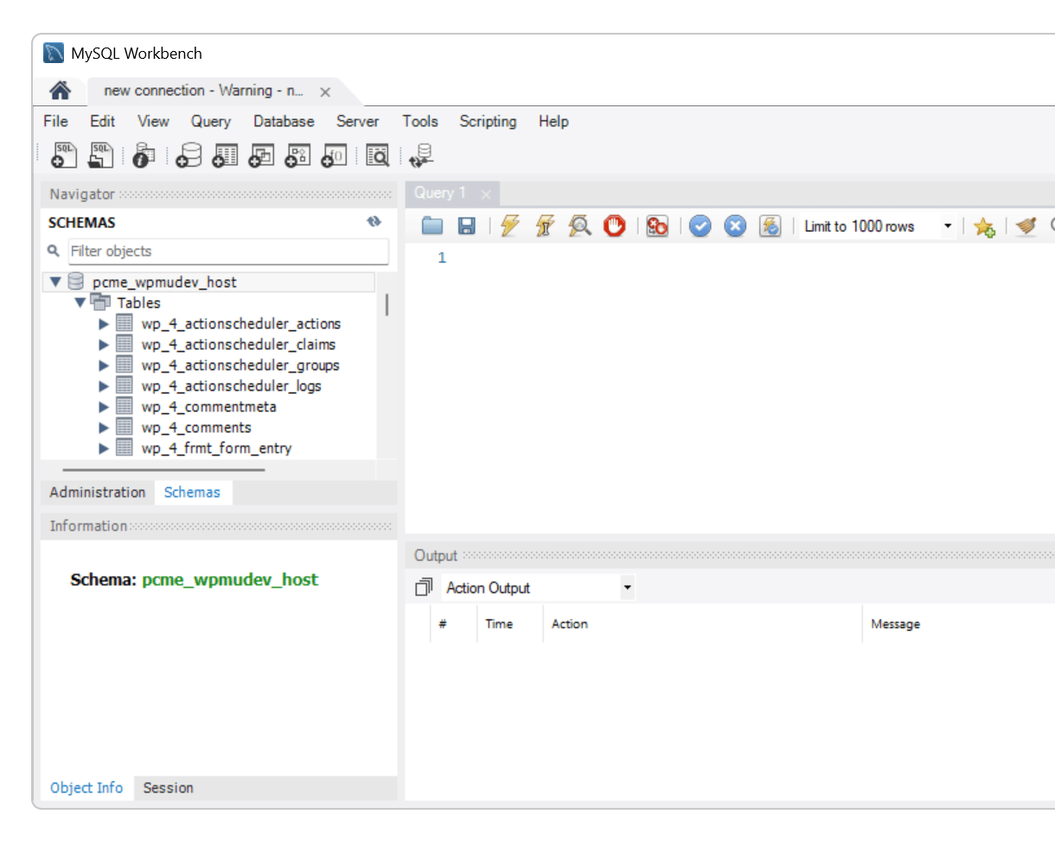Select the Object Info tab

click(86, 787)
